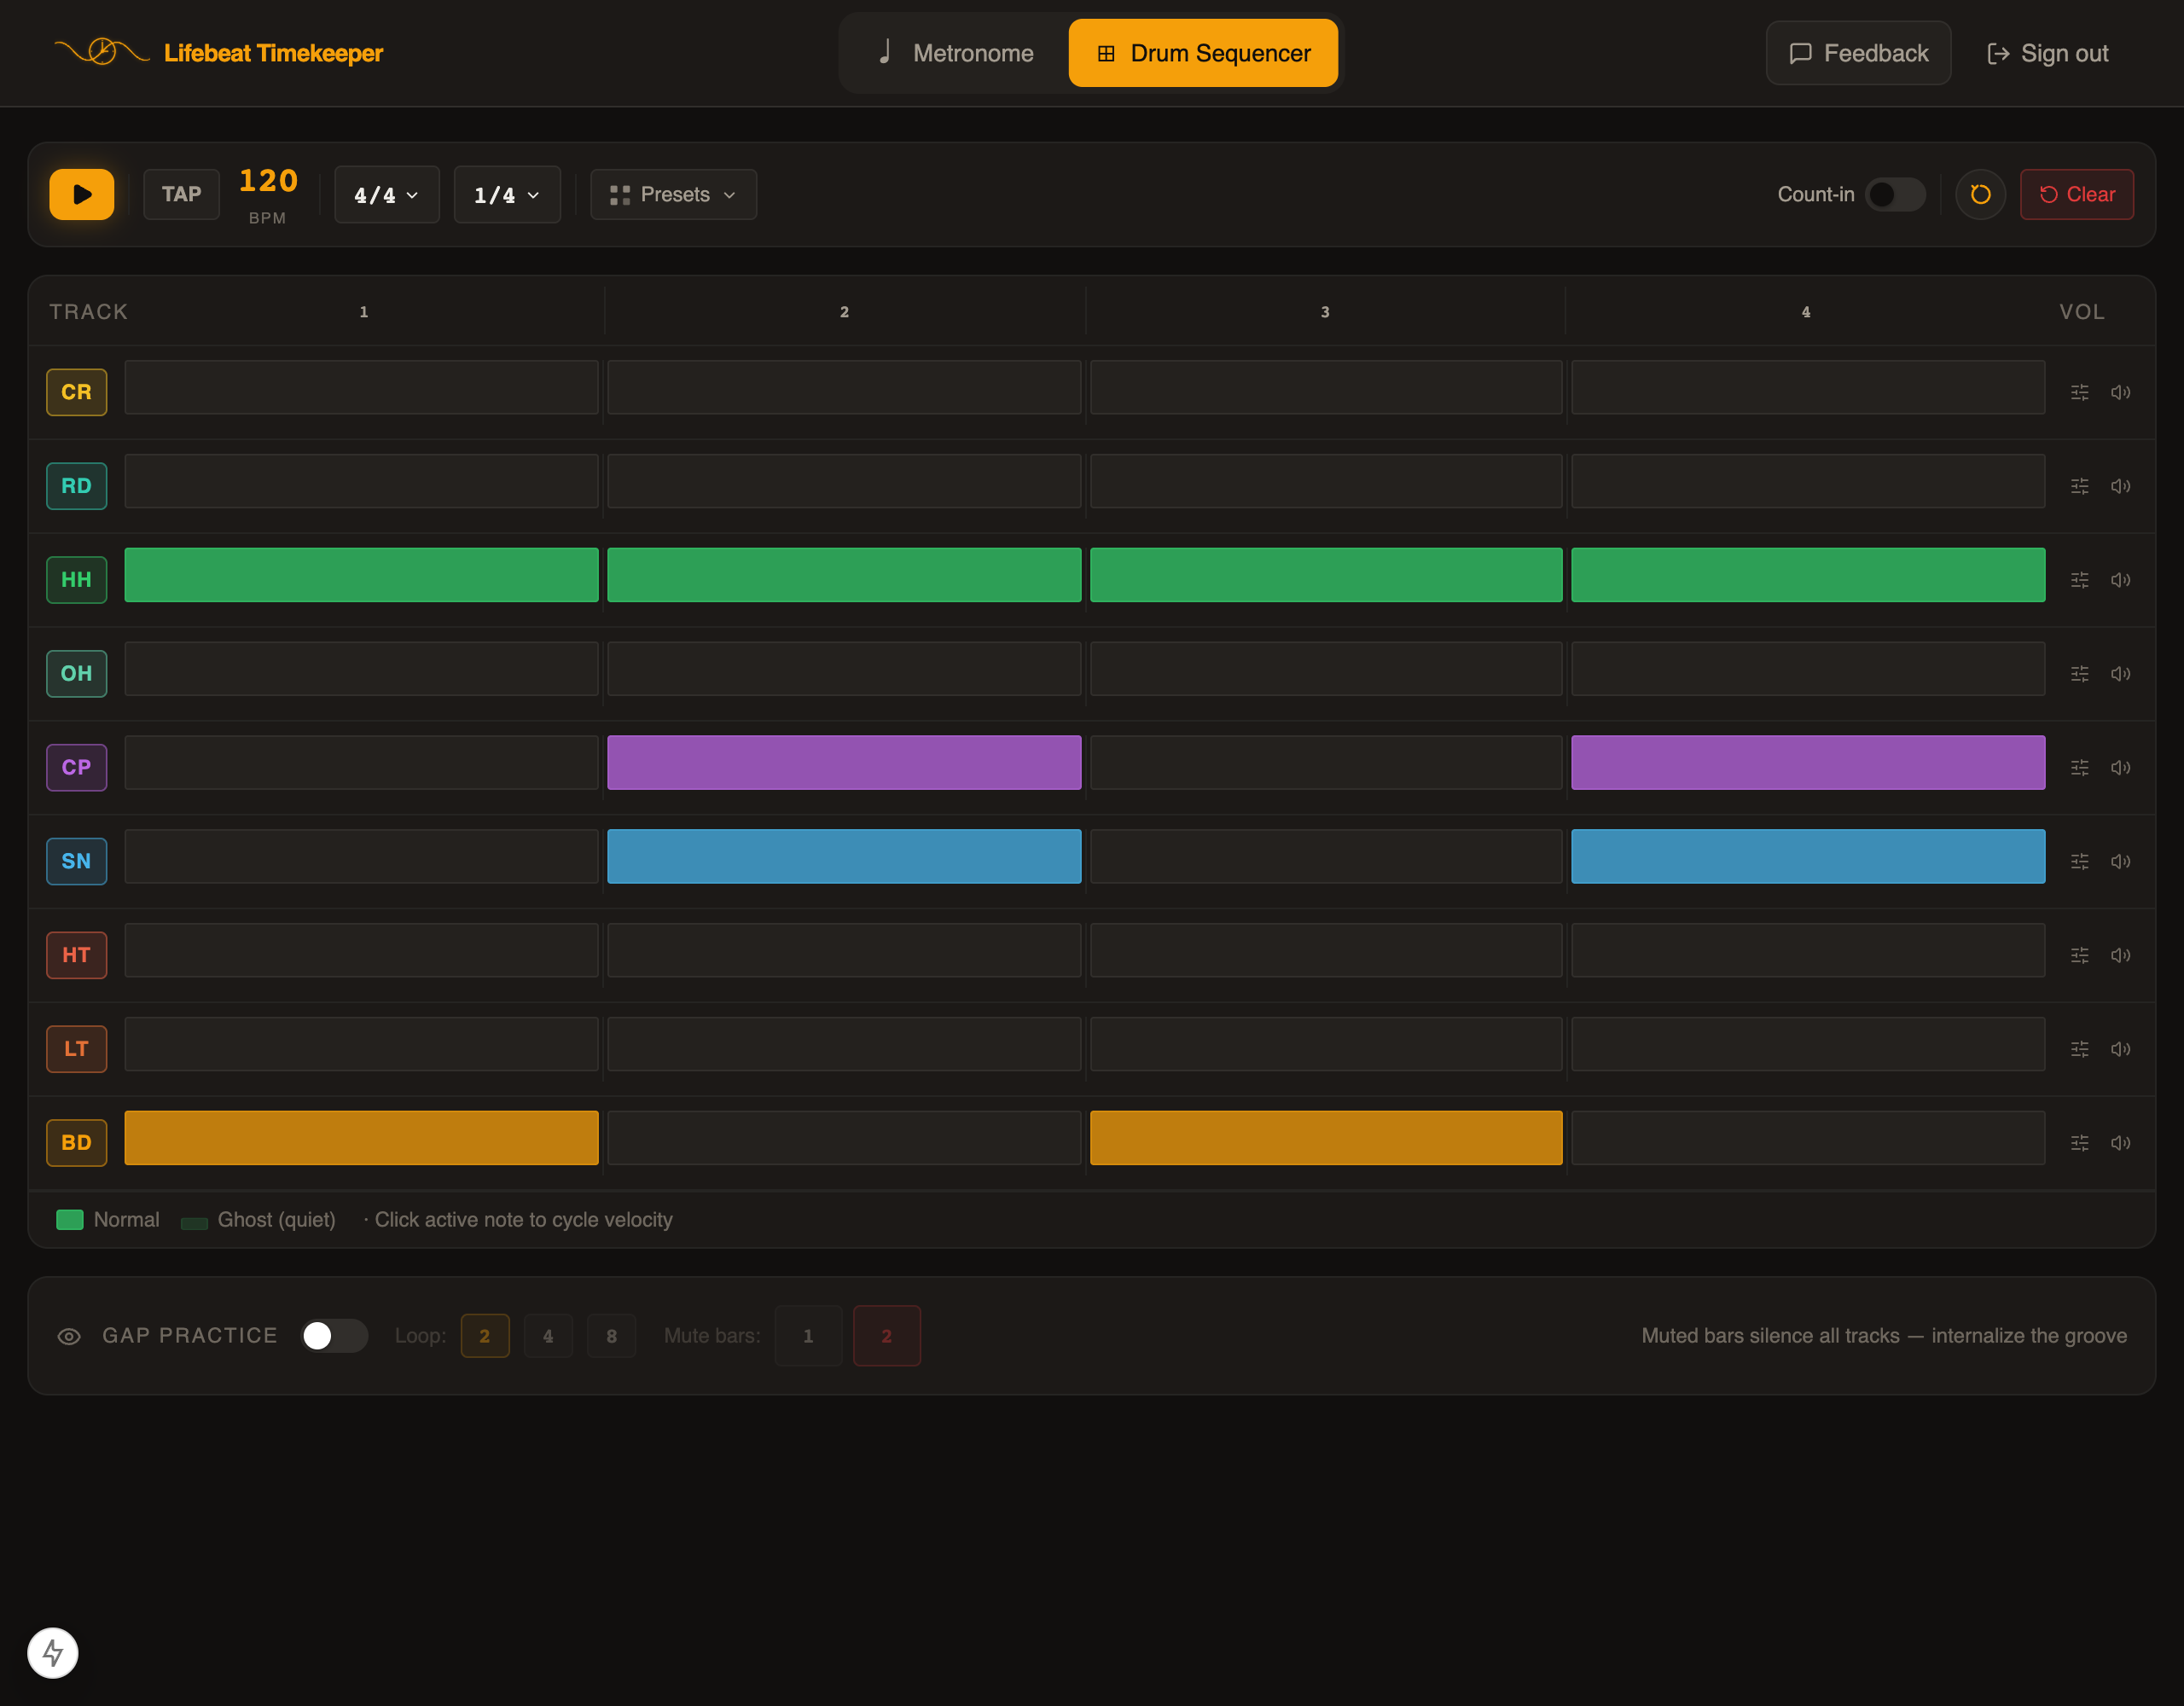Open LT track mixer settings icon
This screenshot has width=2184, height=1706.
[x=2079, y=1049]
